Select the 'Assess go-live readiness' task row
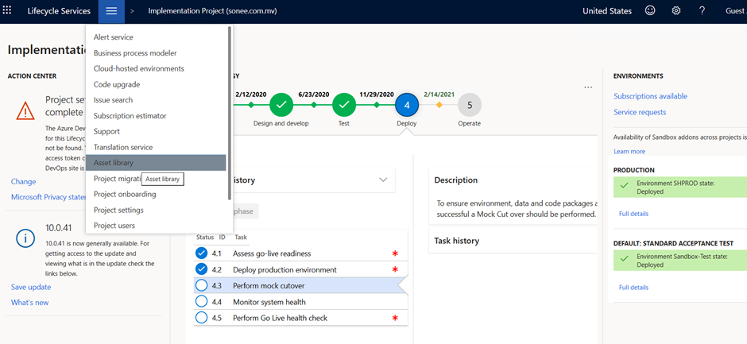Viewport: 747px width, 344px height. point(300,253)
